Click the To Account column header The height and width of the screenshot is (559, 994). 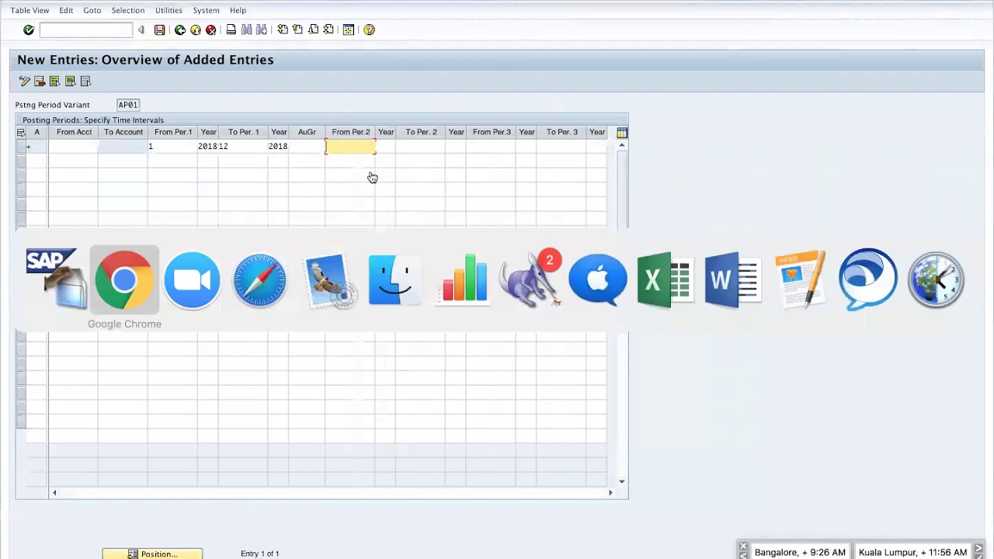[x=123, y=132]
